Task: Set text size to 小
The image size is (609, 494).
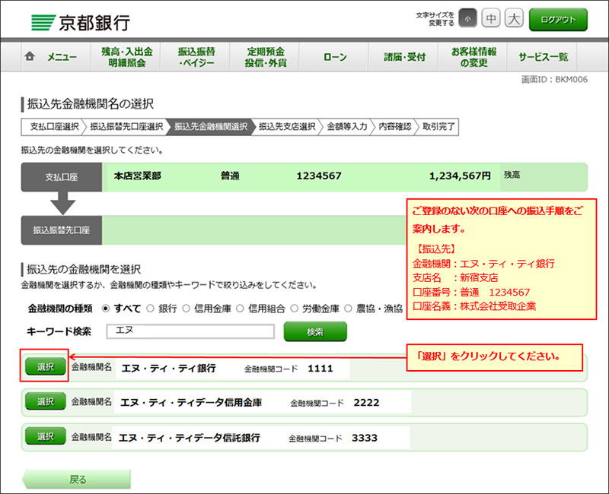Action: (467, 18)
